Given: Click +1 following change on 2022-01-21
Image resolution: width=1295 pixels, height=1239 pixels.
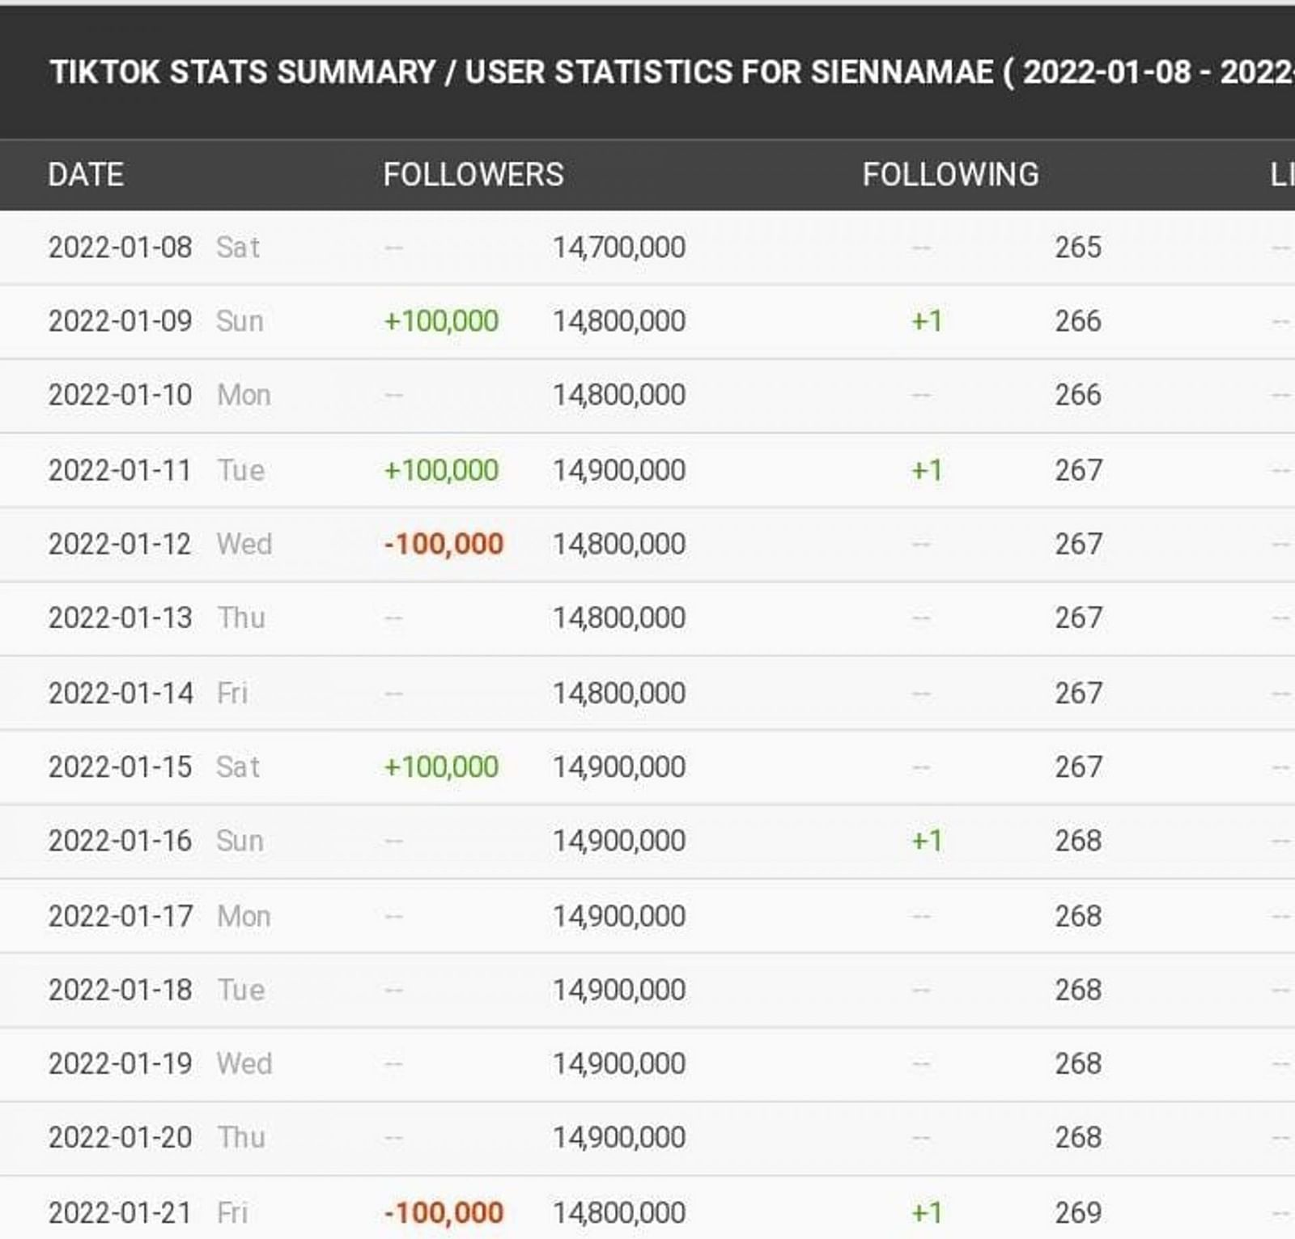Looking at the screenshot, I should tap(927, 1213).
